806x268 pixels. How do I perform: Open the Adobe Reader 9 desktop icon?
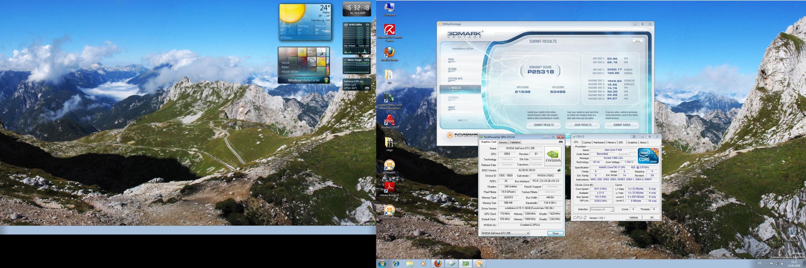(x=389, y=190)
